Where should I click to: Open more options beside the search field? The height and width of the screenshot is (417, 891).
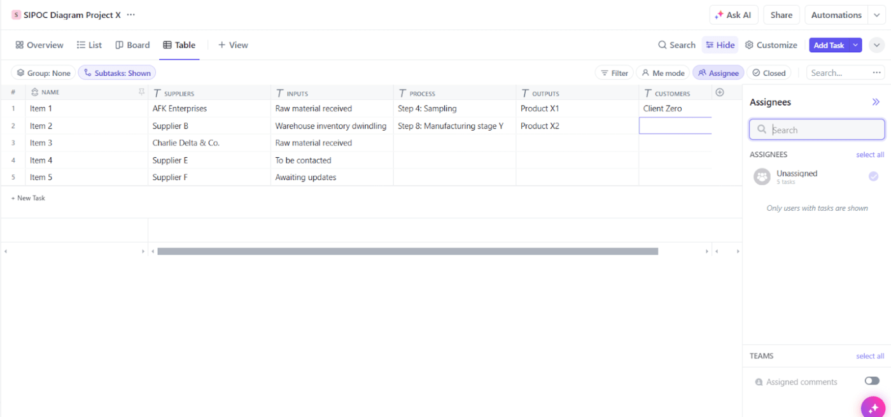[878, 73]
